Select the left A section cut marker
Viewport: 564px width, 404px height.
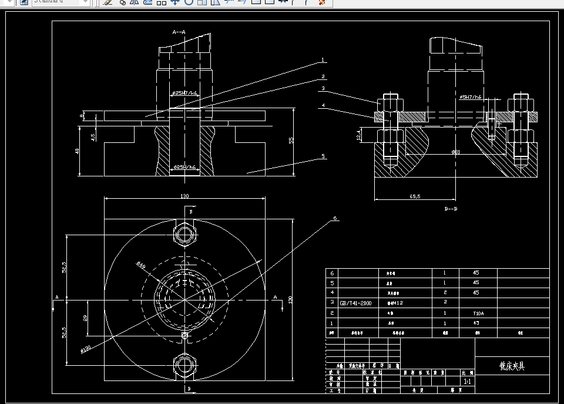tap(57, 297)
